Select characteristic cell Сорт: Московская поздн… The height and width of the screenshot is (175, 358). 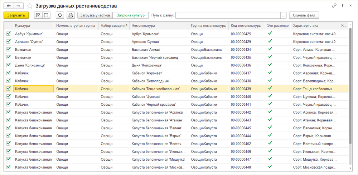[315, 167]
